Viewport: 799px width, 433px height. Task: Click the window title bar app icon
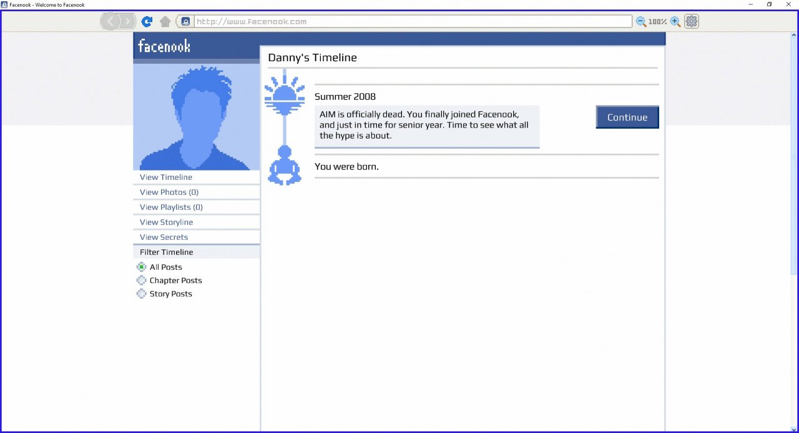(x=4, y=4)
